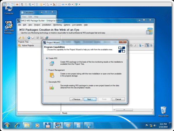Click the magic wand wizard icon in the toolbar
The image size is (174, 131).
click(20, 38)
